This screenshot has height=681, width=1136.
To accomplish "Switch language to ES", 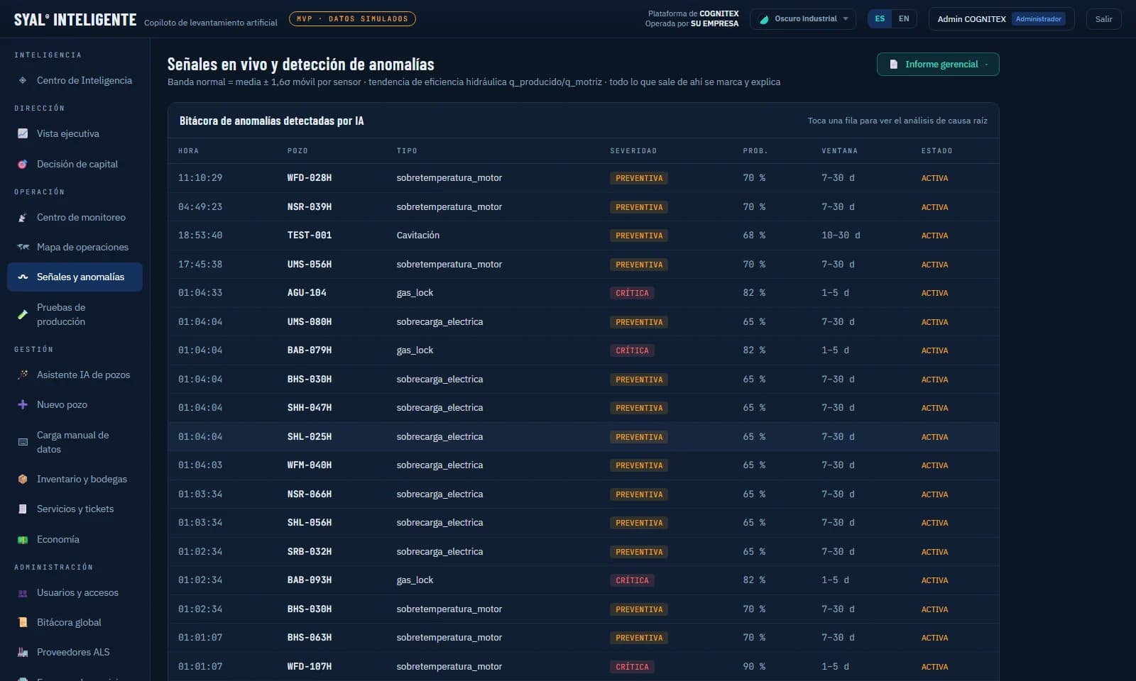I will point(880,18).
